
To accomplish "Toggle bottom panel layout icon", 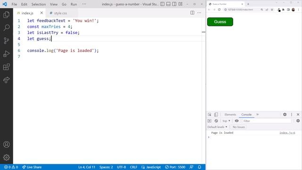I will point(168,4).
